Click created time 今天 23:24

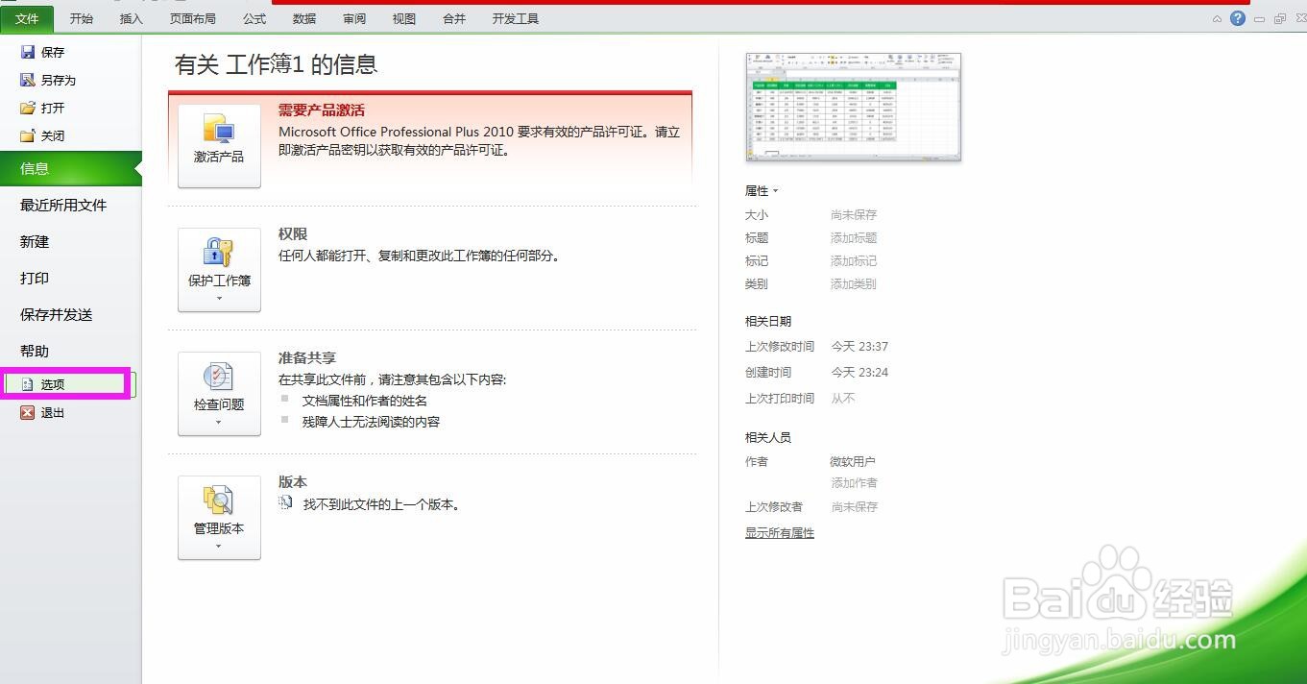[859, 373]
